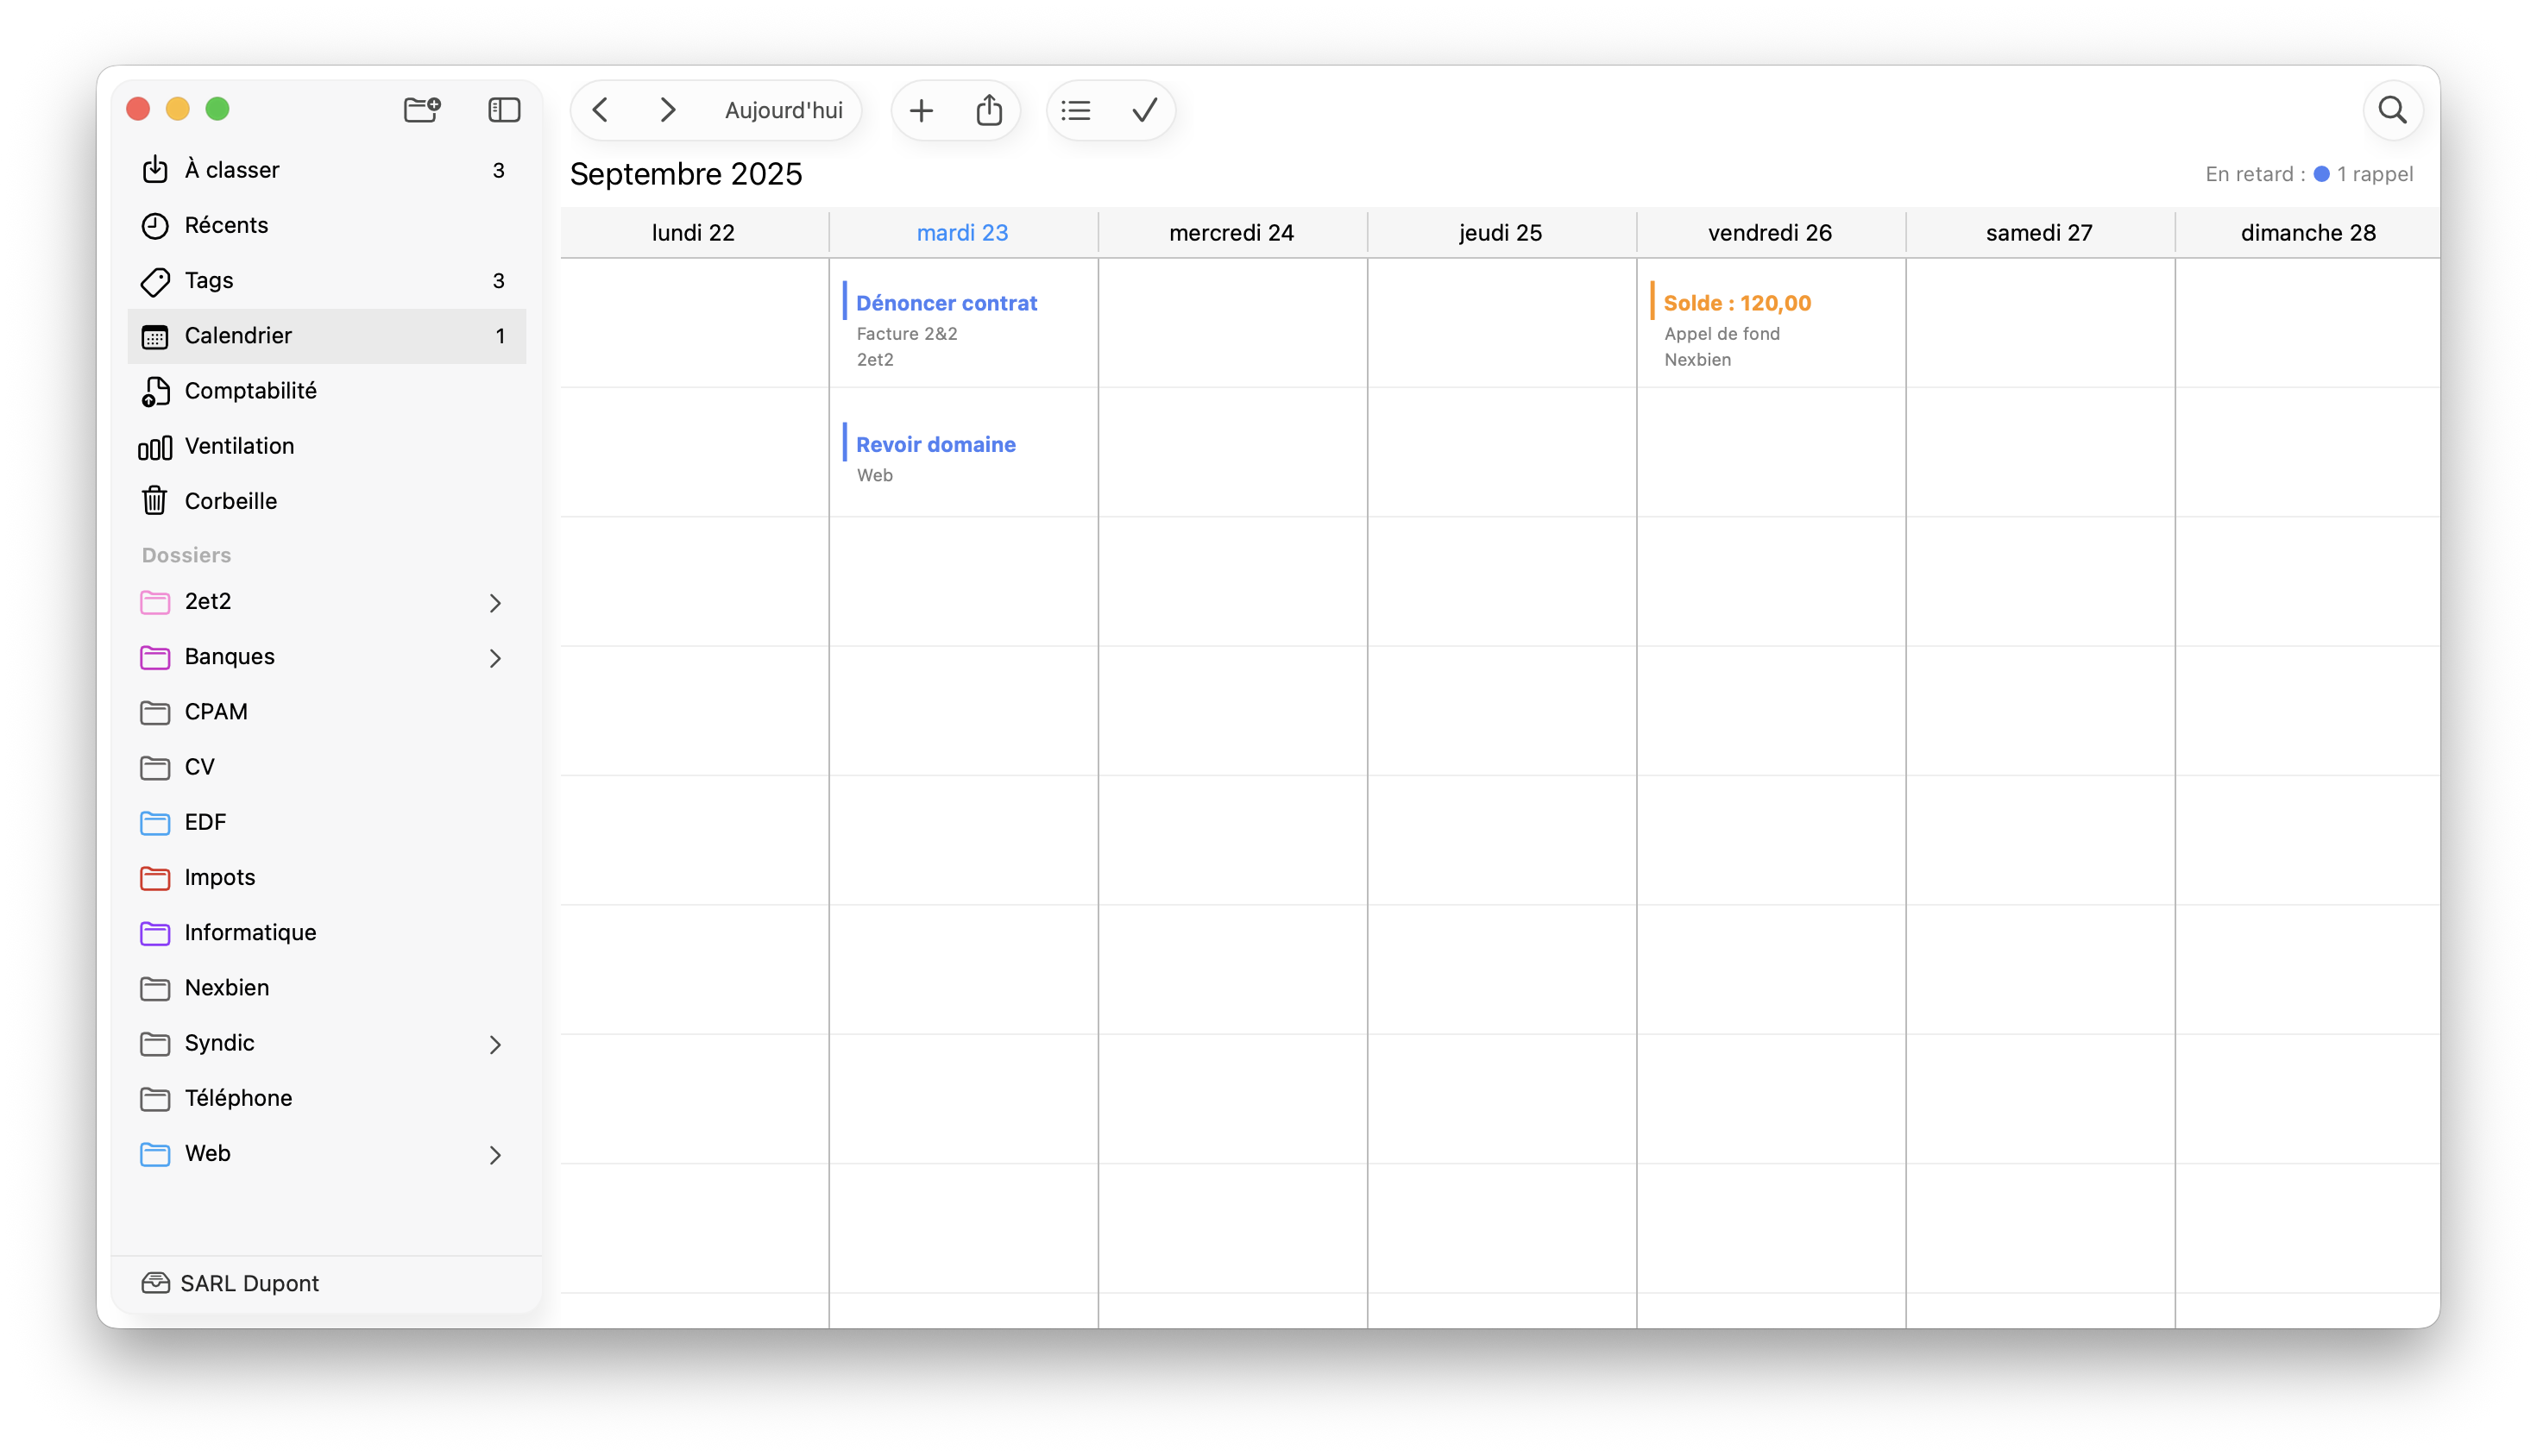Click the share icon in the toolbar
2537x1456 pixels.
tap(990, 110)
